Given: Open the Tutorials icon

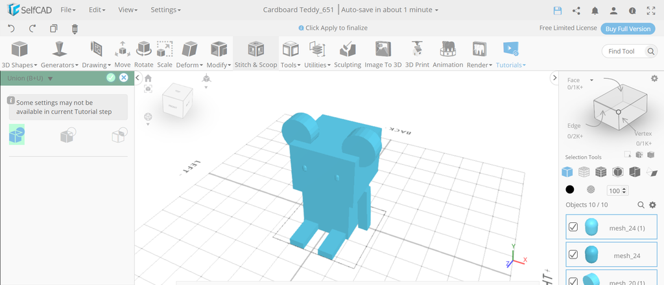Looking at the screenshot, I should [511, 49].
